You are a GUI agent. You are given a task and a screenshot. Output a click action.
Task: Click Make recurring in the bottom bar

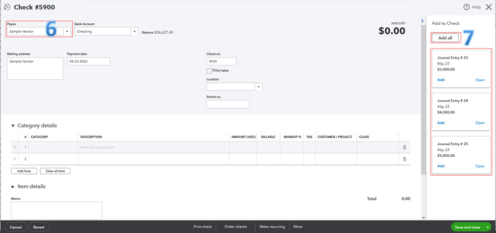[272, 227]
